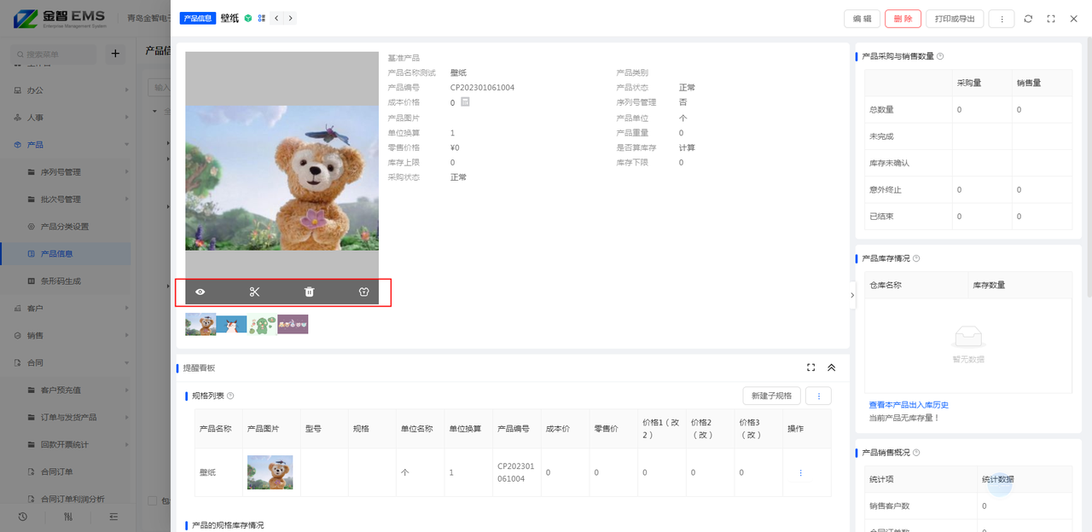Toggle fullscreen for the detail panel
This screenshot has height=532, width=1092.
pos(1051,19)
